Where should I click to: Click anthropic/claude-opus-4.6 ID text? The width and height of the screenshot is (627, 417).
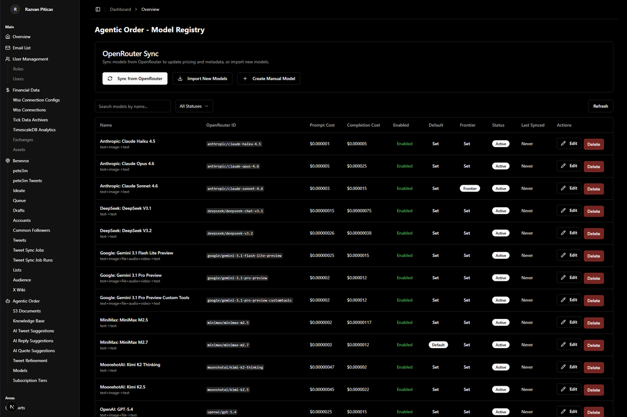pyautogui.click(x=233, y=166)
